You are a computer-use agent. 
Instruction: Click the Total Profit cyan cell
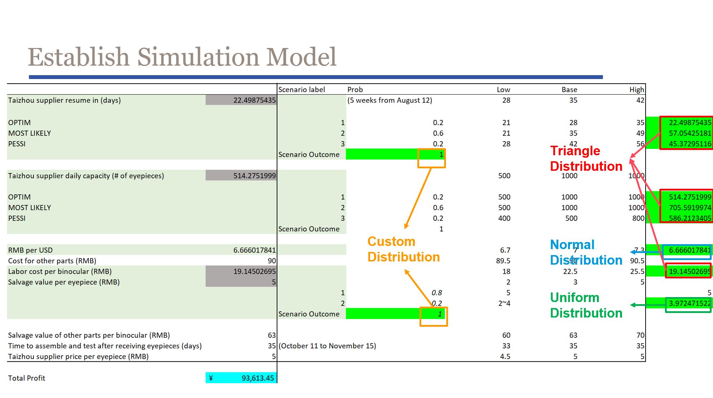241,378
